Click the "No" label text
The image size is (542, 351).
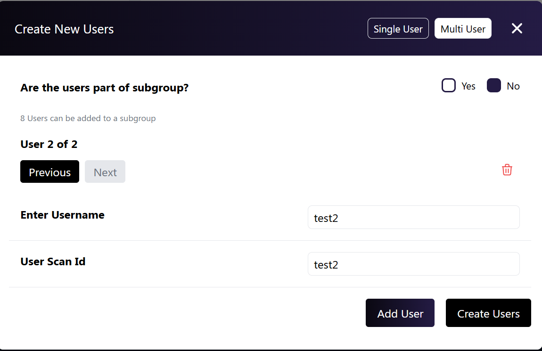pyautogui.click(x=513, y=86)
